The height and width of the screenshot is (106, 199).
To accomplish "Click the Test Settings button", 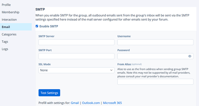I will point(49,93).
